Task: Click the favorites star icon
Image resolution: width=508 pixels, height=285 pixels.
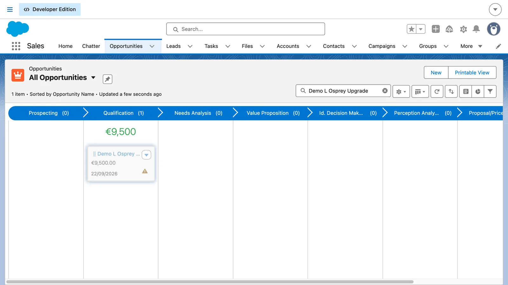Action: pos(411,29)
